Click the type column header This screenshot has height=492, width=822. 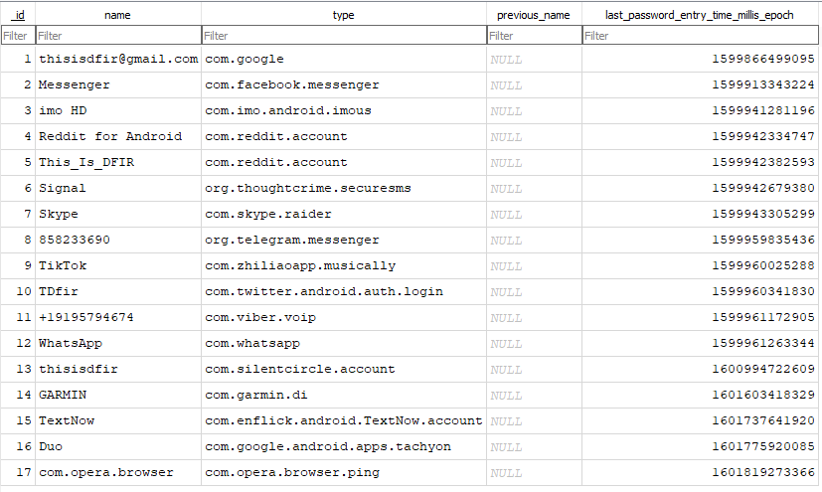[343, 15]
